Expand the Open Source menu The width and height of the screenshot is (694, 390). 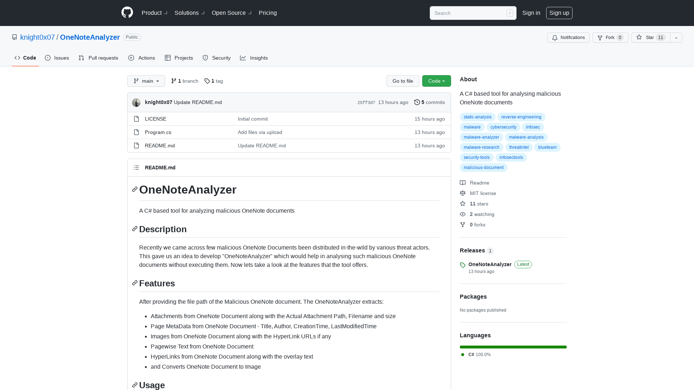click(x=232, y=13)
